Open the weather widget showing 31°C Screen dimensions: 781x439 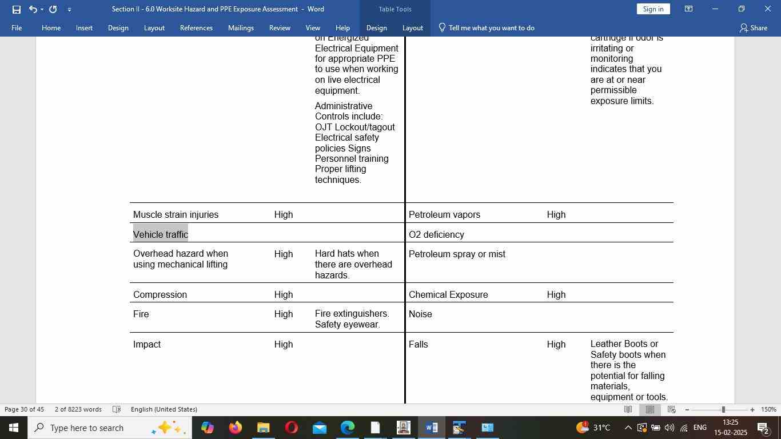(593, 428)
